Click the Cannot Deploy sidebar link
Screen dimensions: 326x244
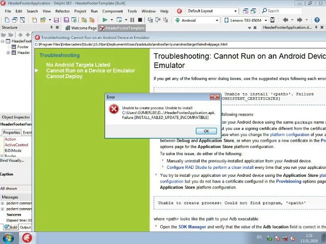pyautogui.click(x=64, y=76)
